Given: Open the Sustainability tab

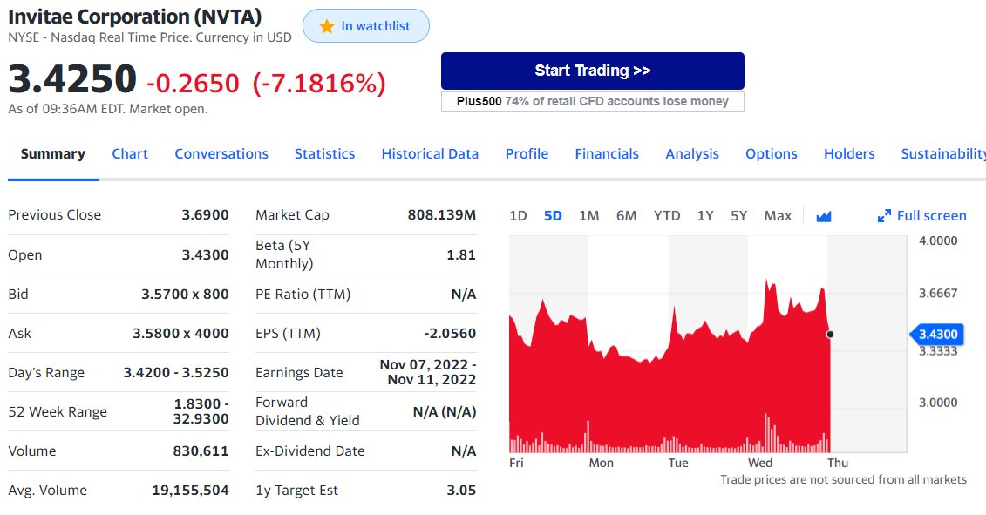Looking at the screenshot, I should coord(943,154).
